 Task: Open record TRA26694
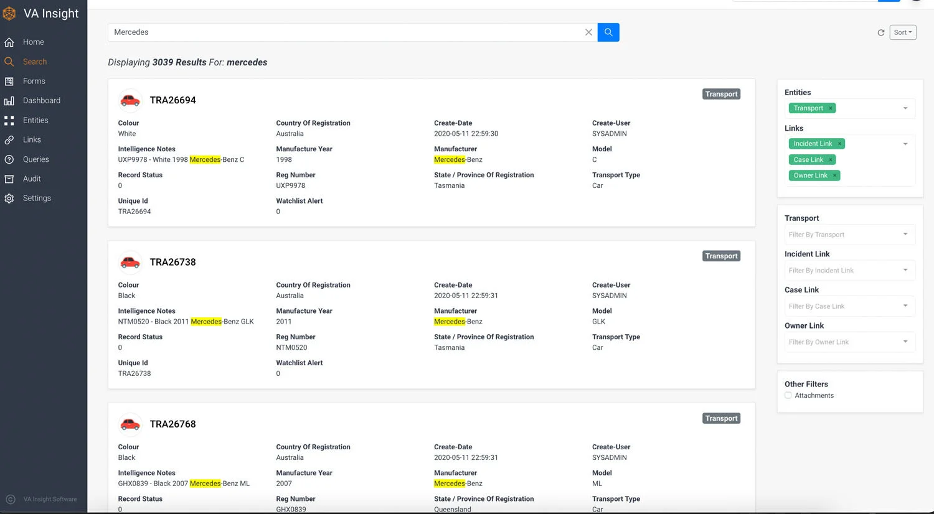click(x=172, y=100)
